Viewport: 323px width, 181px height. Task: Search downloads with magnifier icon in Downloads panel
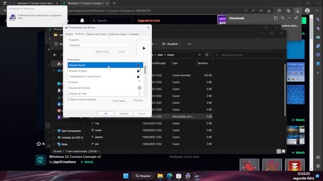click(x=283, y=18)
